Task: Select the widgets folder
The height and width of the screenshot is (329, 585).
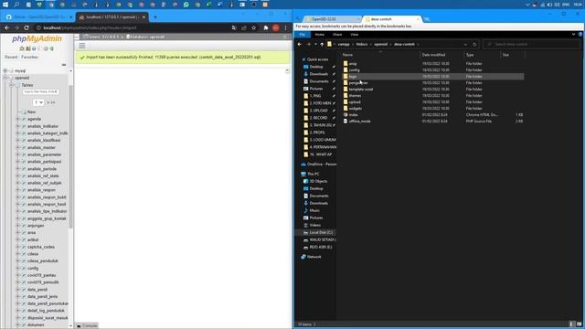Action: [432, 108]
